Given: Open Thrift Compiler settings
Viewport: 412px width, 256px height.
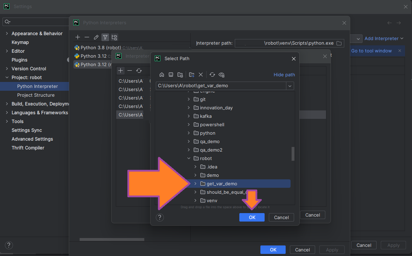Looking at the screenshot, I should click(x=28, y=148).
